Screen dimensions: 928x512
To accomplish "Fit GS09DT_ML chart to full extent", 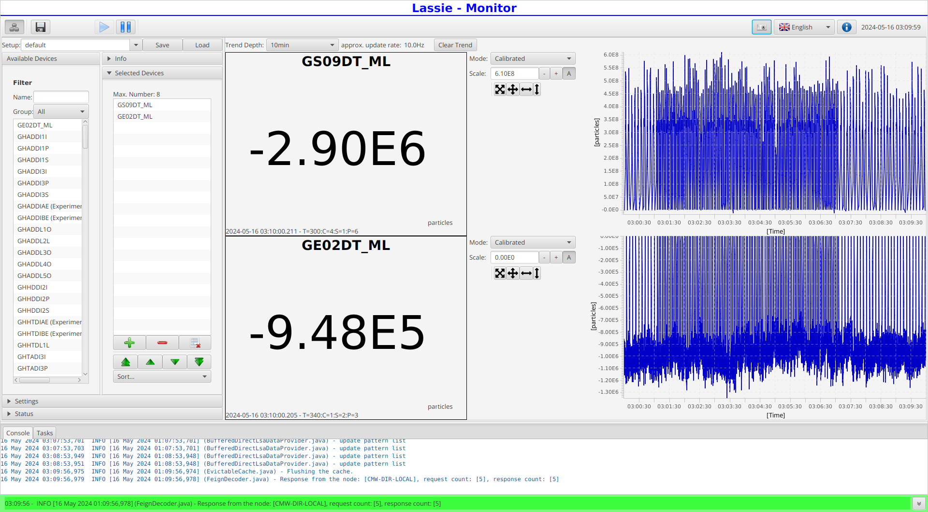I will point(500,89).
